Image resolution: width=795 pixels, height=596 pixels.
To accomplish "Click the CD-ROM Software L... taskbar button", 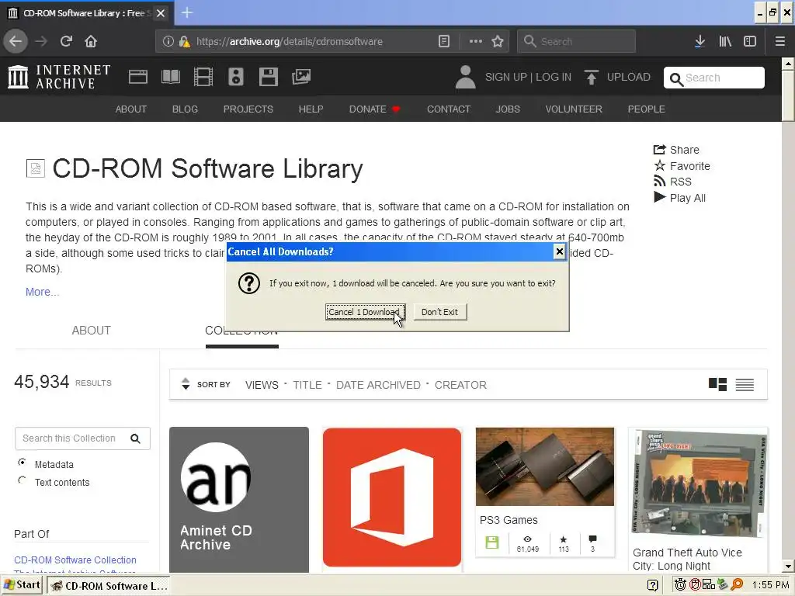I will (109, 586).
